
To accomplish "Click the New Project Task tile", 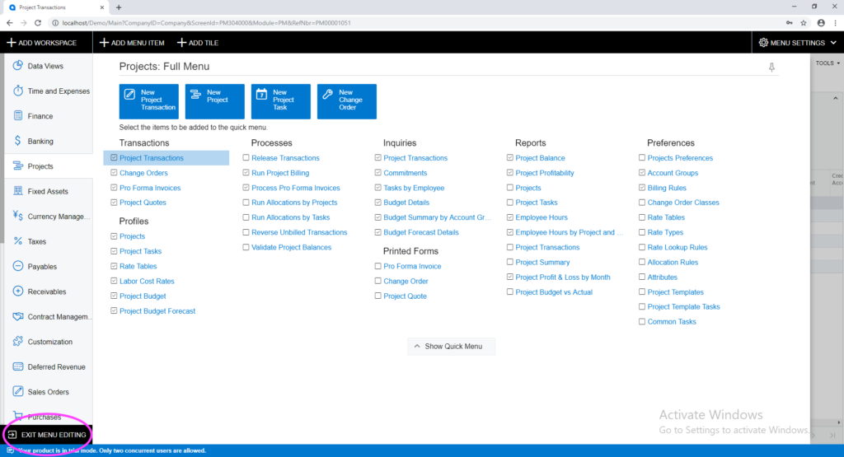I will pyautogui.click(x=281, y=101).
